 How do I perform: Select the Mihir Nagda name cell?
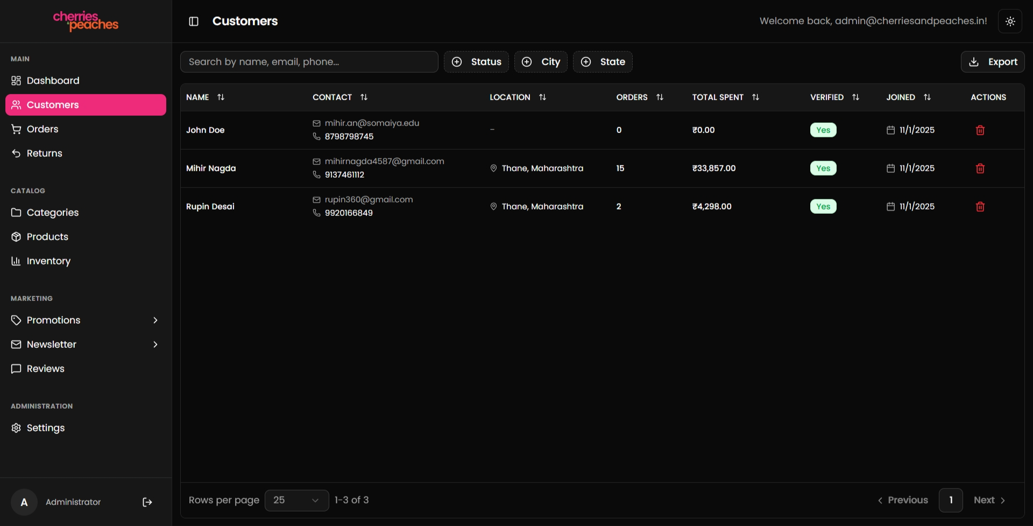[211, 168]
